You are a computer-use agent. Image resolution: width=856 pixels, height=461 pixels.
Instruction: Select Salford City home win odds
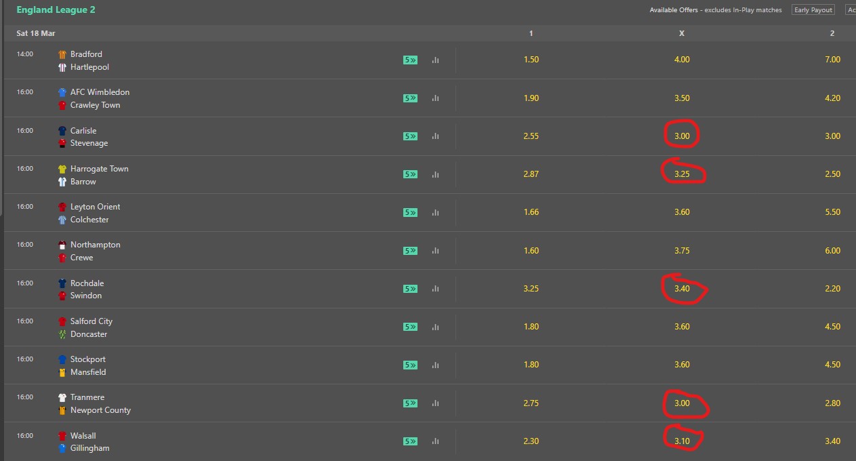tap(531, 327)
